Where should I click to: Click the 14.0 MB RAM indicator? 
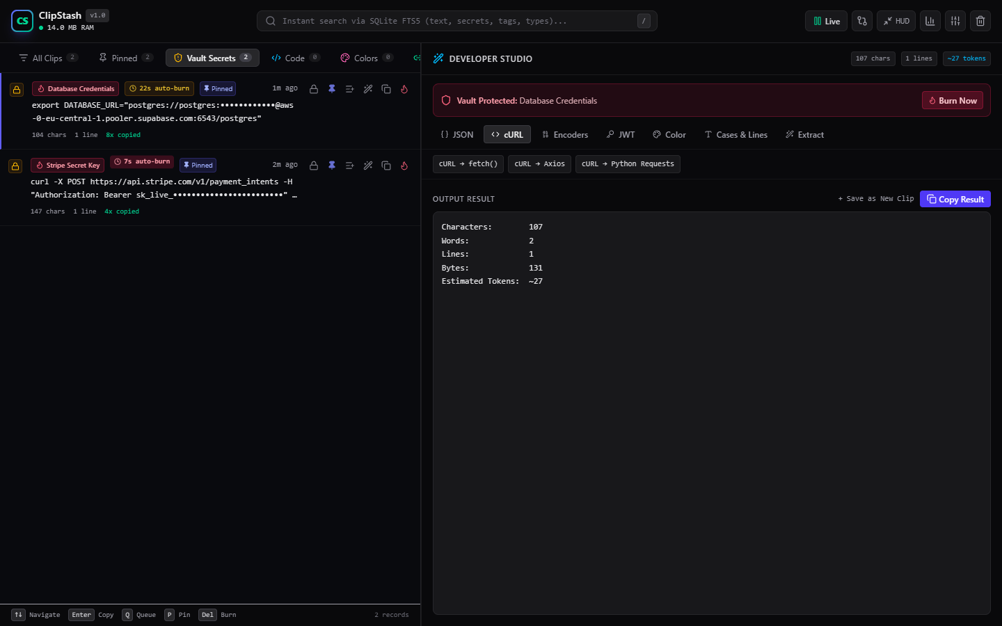click(x=66, y=28)
